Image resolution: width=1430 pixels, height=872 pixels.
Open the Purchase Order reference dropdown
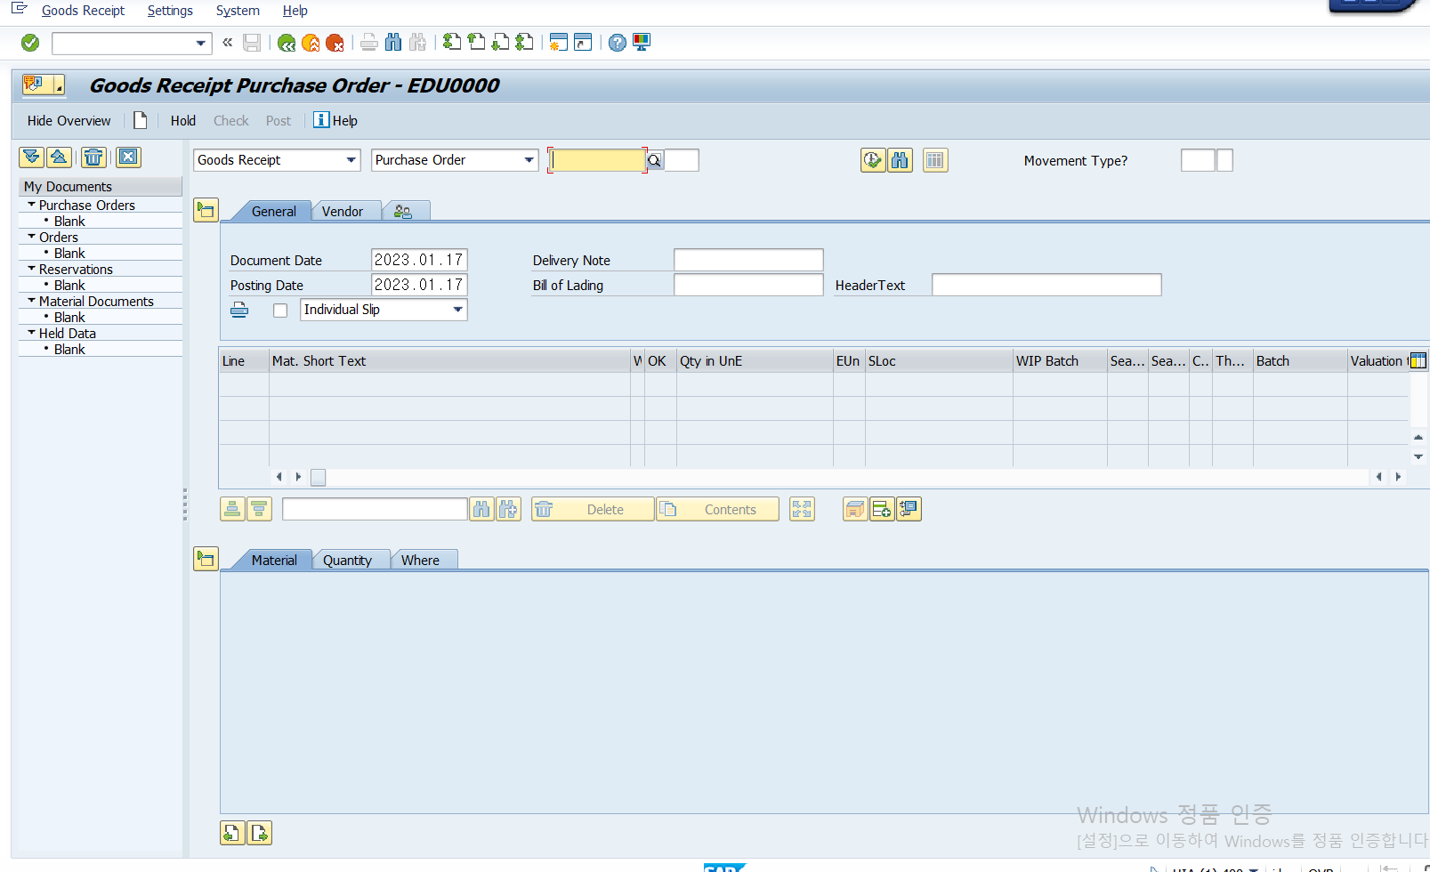(529, 160)
